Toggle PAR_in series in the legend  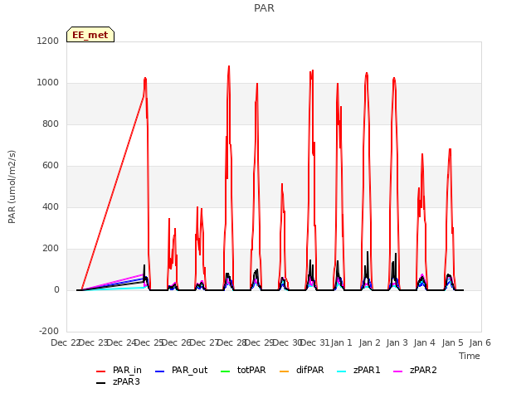119,371
